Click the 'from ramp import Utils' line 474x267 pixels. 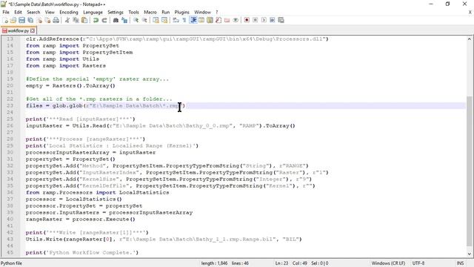62,59
